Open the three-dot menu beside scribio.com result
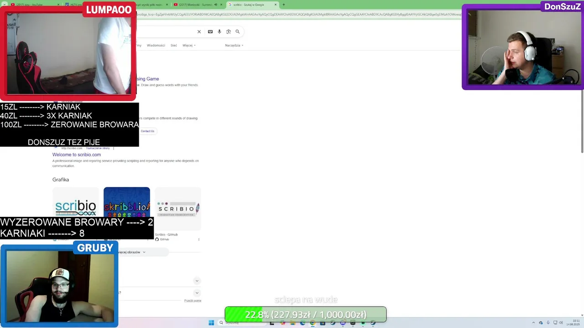Image resolution: width=584 pixels, height=328 pixels. 114,148
